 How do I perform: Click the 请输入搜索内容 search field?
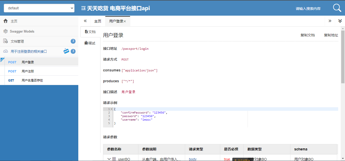[x=308, y=9]
